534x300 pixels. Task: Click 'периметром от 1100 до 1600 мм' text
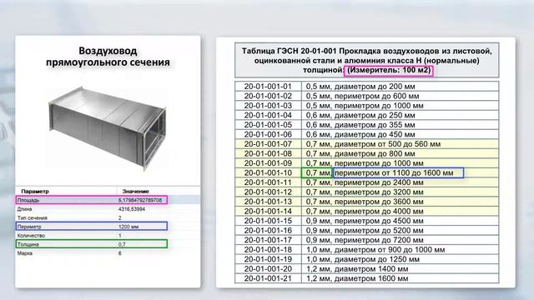coord(394,172)
